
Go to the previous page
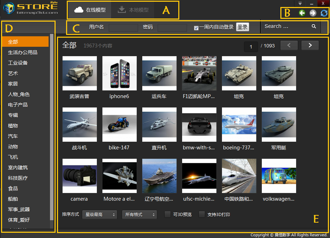tap(289, 45)
